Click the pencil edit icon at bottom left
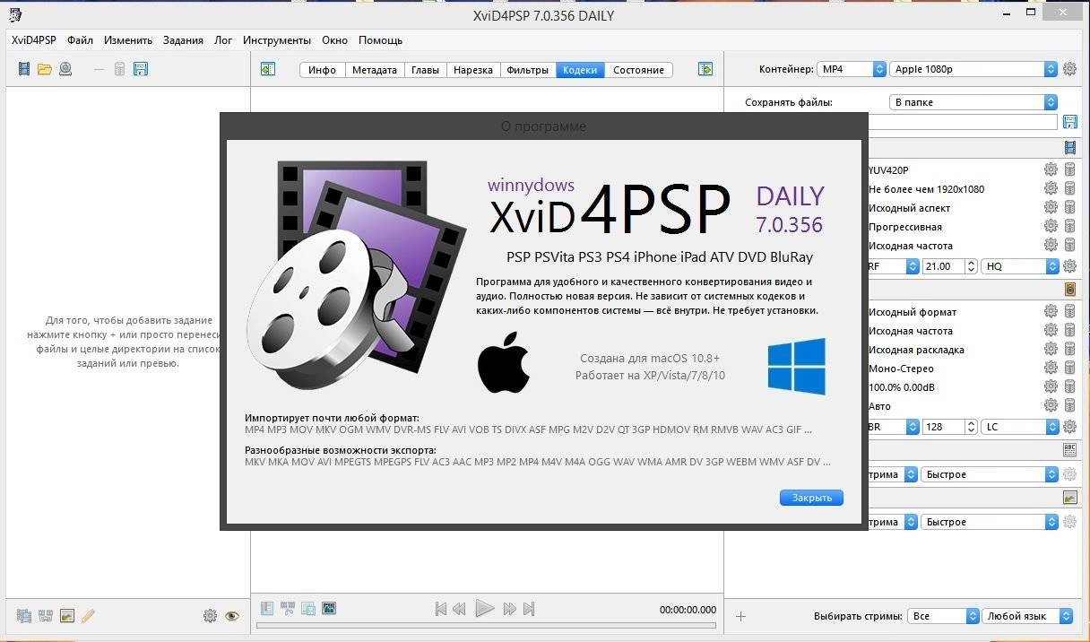The width and height of the screenshot is (1090, 642). [88, 616]
